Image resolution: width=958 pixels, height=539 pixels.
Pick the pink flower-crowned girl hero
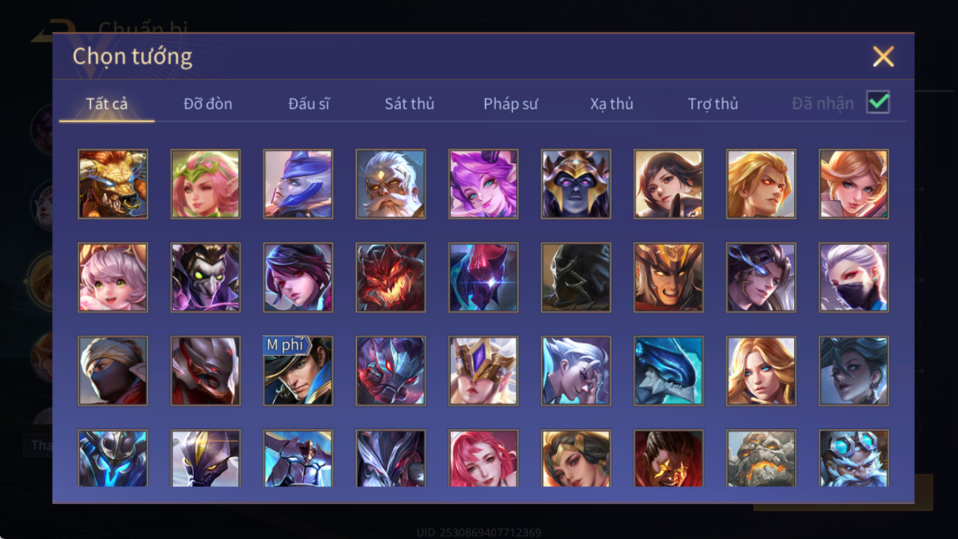point(205,184)
